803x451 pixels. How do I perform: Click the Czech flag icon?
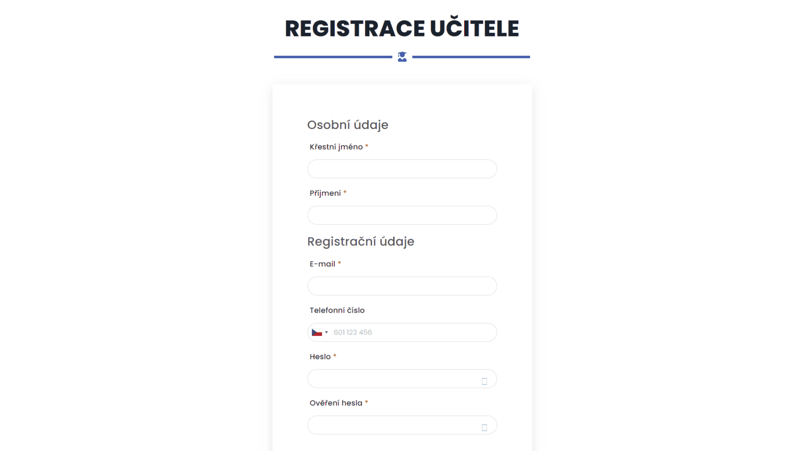pos(317,332)
